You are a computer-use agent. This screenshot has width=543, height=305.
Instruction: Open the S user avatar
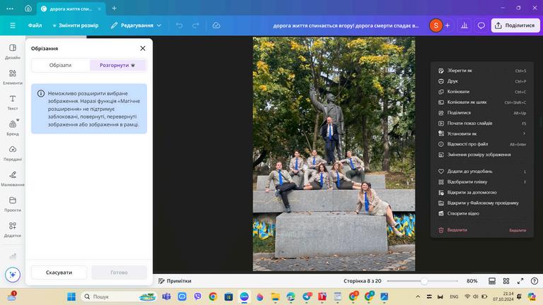(436, 25)
